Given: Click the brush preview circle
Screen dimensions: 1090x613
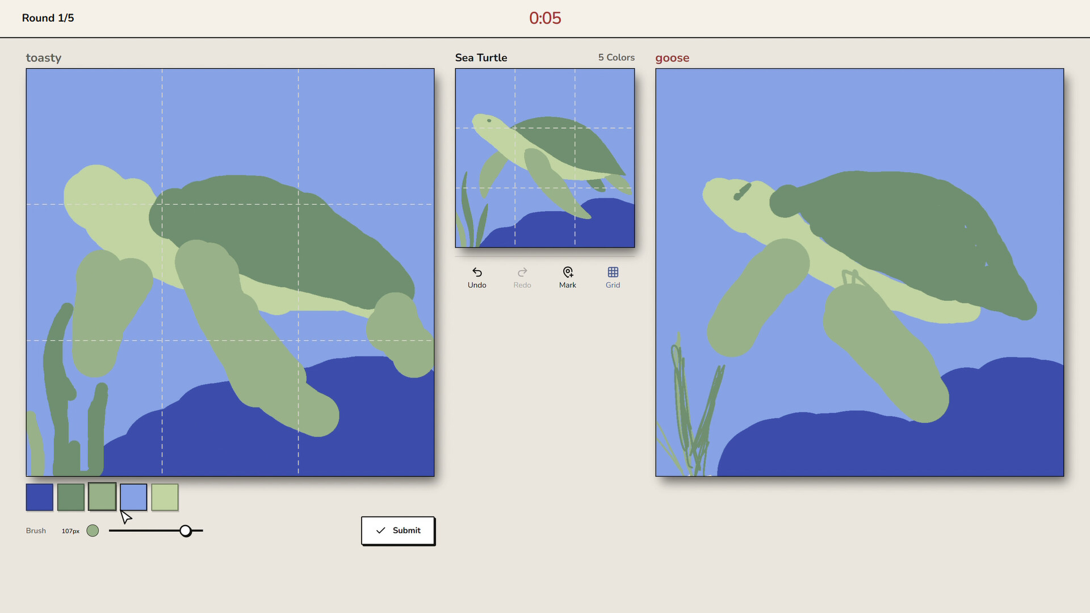Looking at the screenshot, I should coord(93,531).
